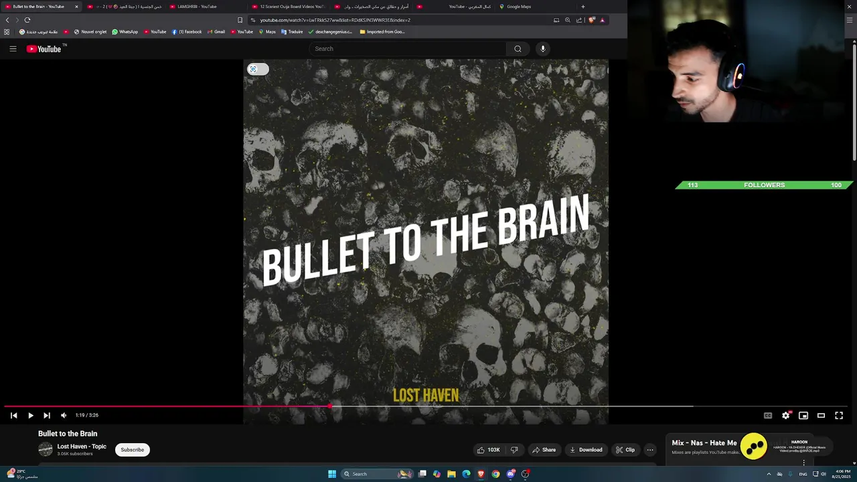Click the Windows taskbar search box
Viewport: 857px width, 482px height.
tap(377, 474)
